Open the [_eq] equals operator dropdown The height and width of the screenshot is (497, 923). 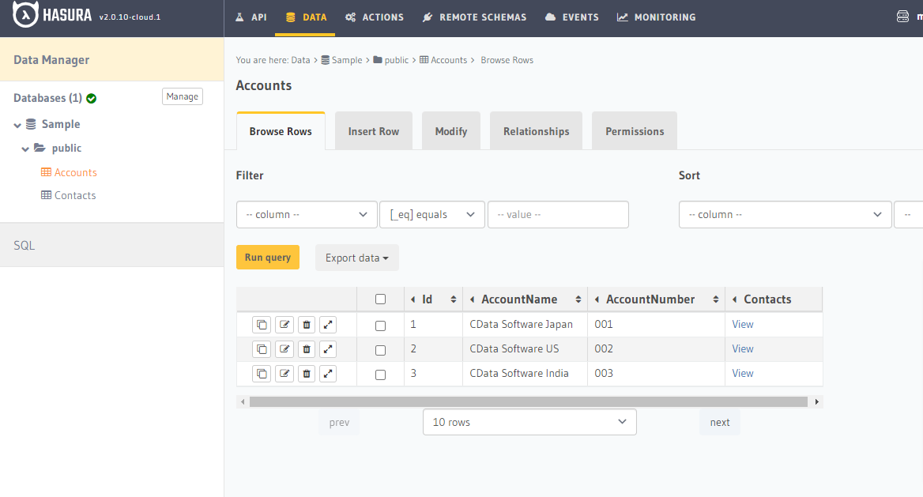click(x=432, y=214)
